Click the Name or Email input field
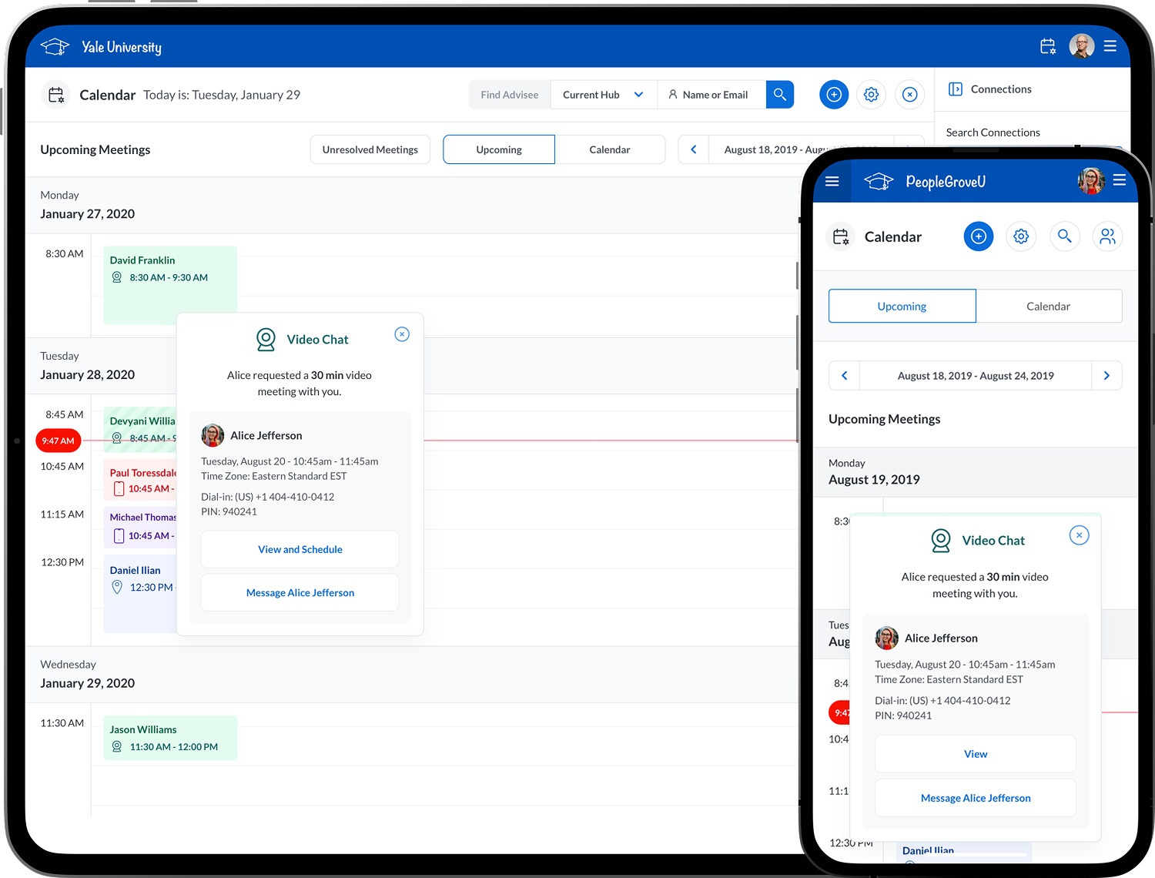Image resolution: width=1155 pixels, height=878 pixels. click(714, 95)
